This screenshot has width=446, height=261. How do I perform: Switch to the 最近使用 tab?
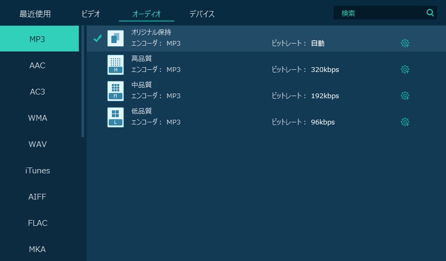coord(35,14)
